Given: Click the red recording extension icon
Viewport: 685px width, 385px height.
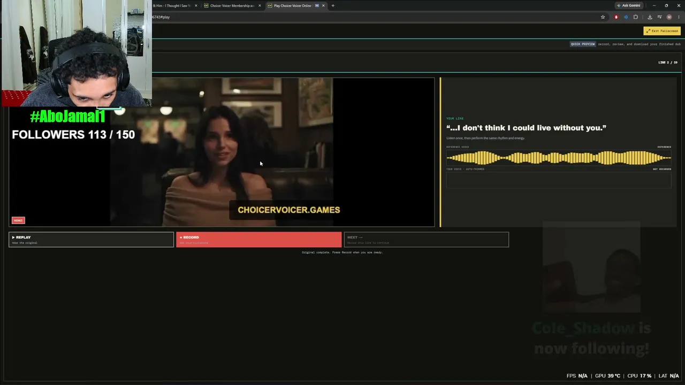Looking at the screenshot, I should pos(616,17).
